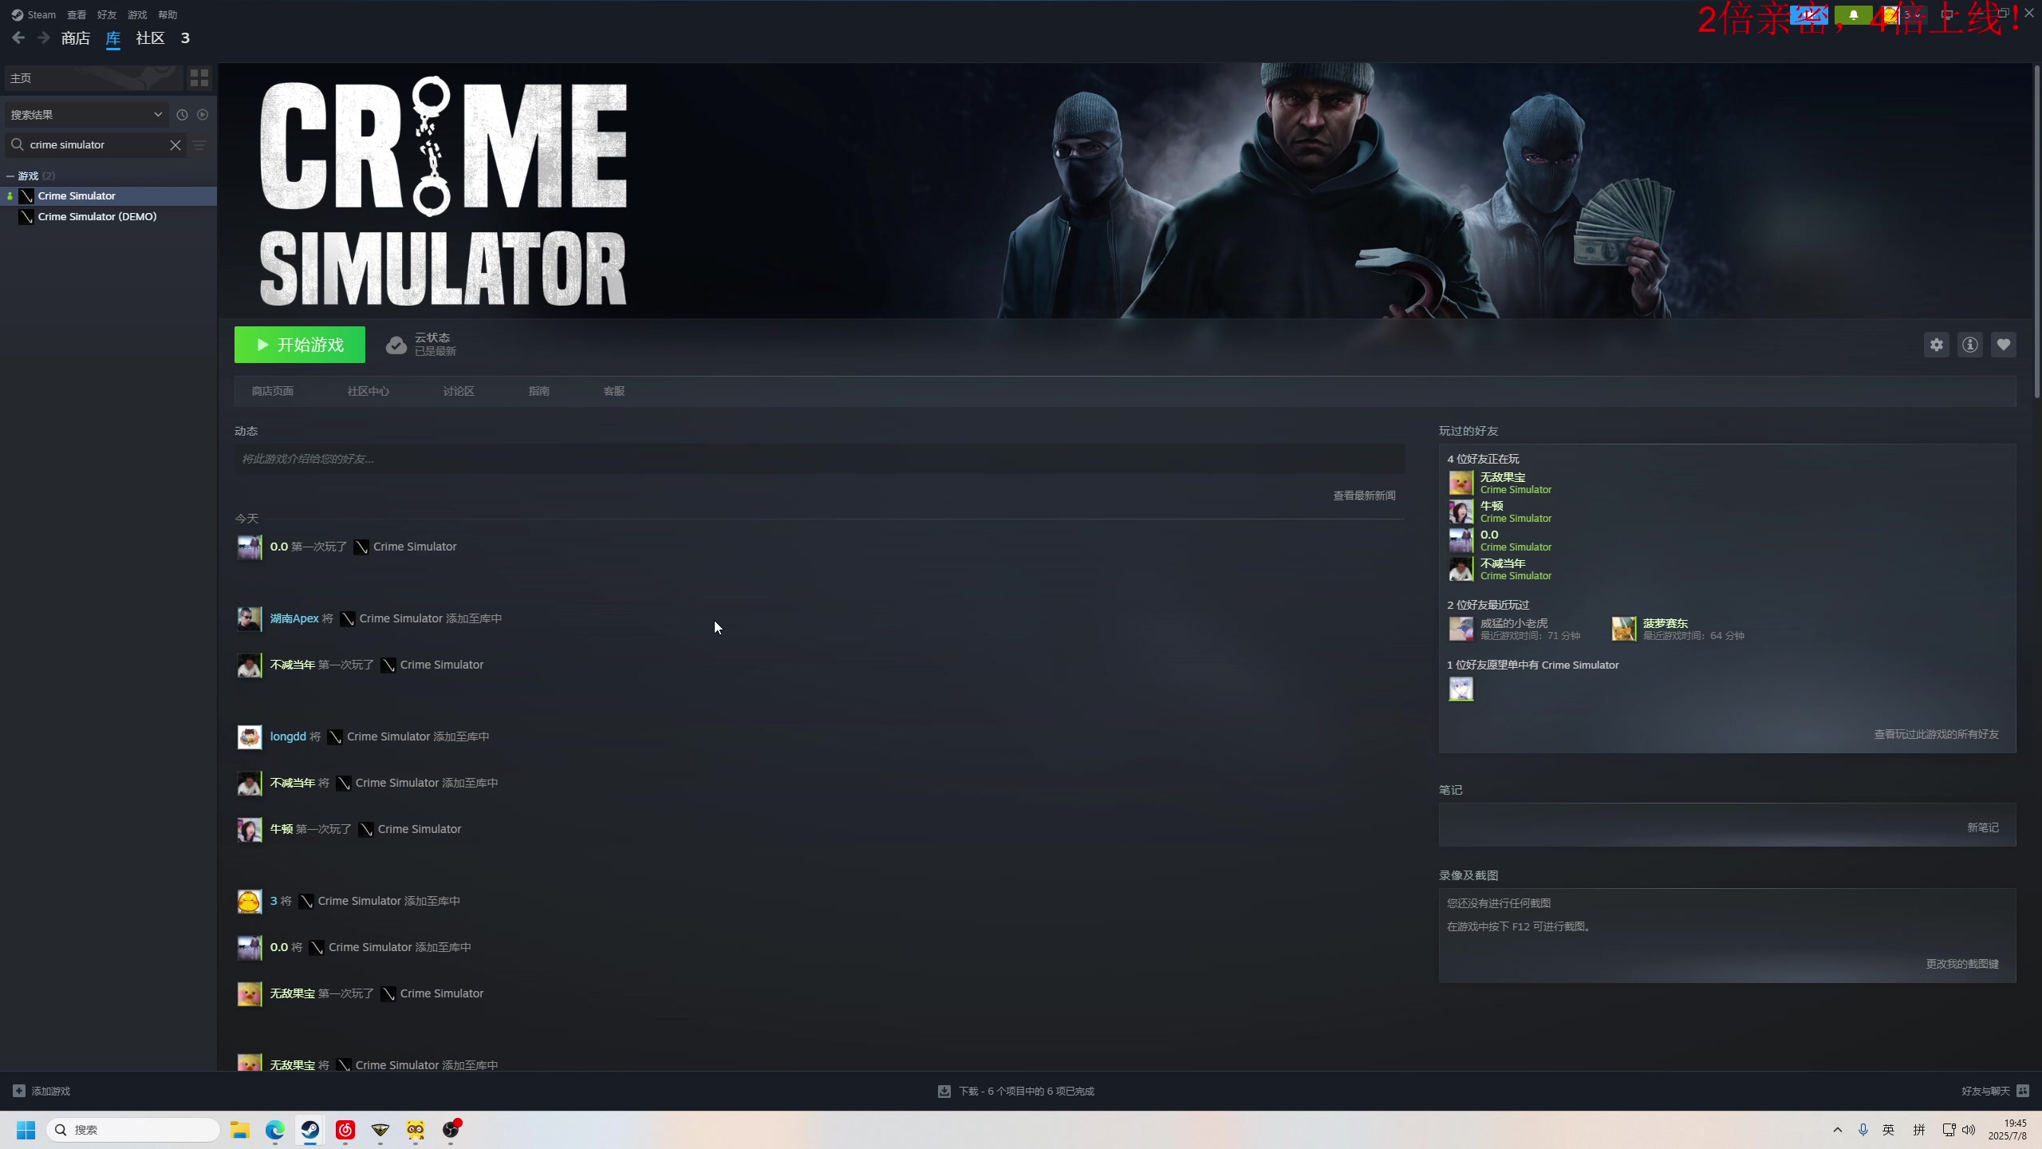Open 客服 link
This screenshot has width=2042, height=1149.
[x=614, y=391]
